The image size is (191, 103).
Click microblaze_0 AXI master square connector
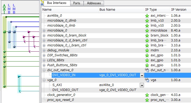pos(4,32)
